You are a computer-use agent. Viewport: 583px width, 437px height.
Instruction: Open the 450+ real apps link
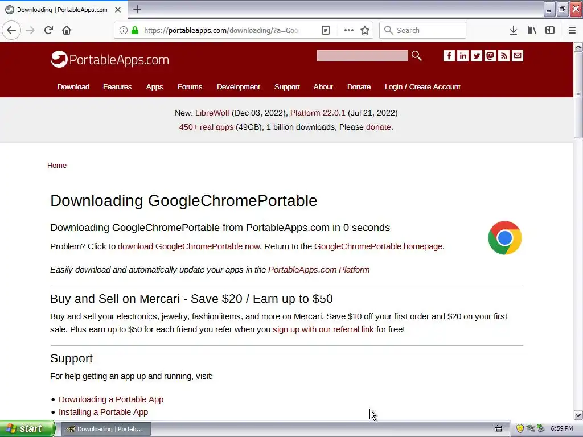(x=206, y=127)
